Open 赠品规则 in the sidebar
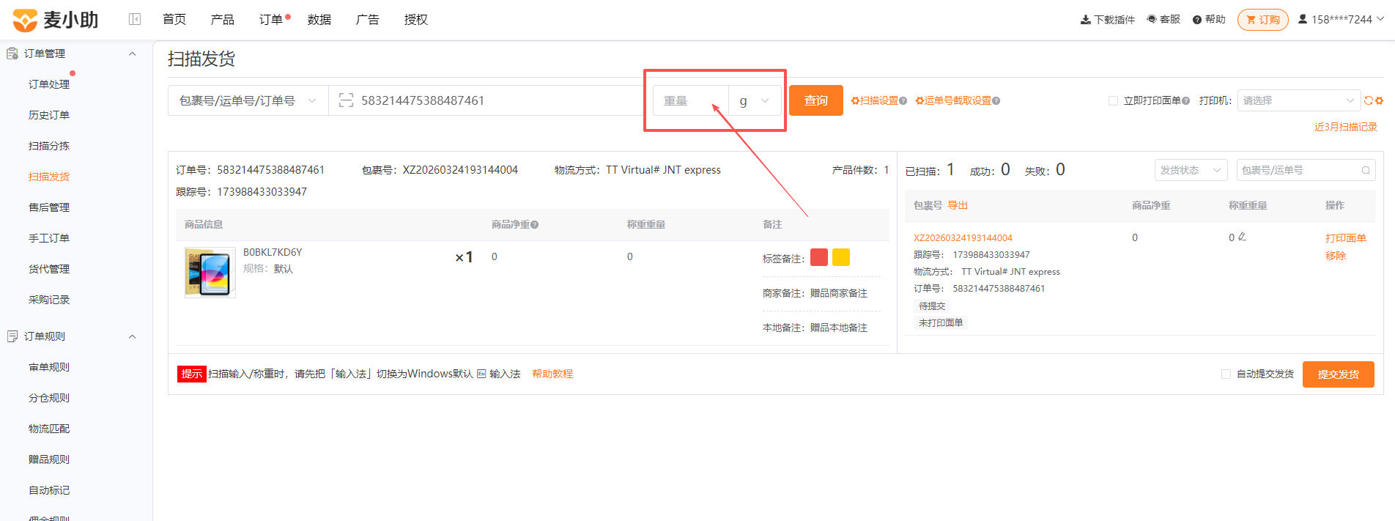Screen dimensions: 1395x521 49,459
